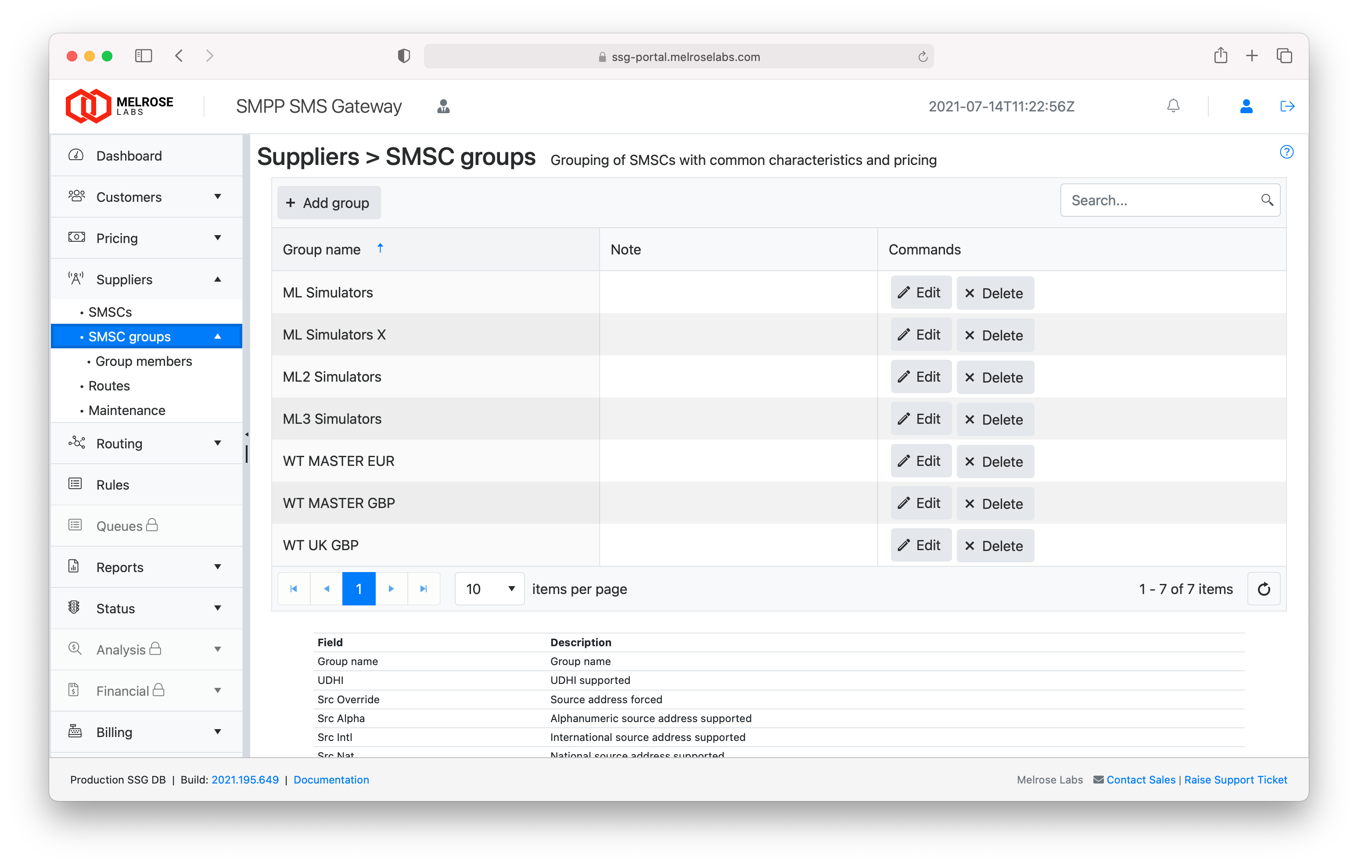Go to last page of results

[x=424, y=589]
